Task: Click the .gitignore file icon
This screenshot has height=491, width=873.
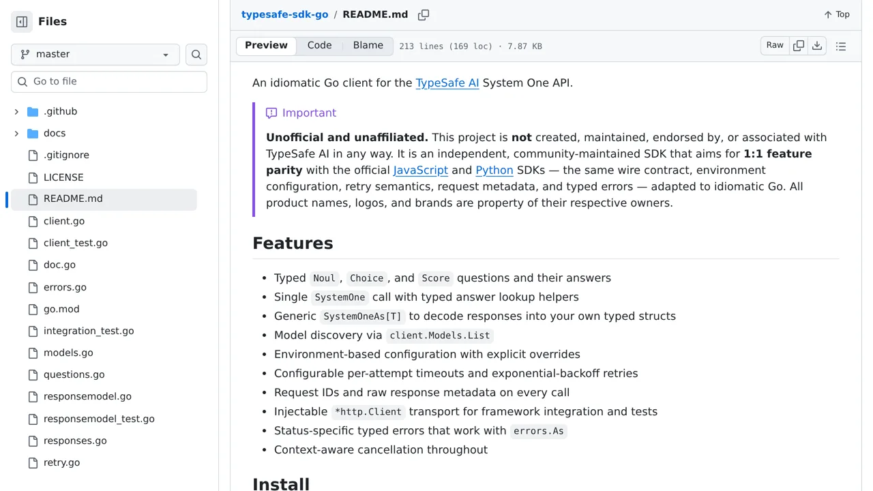Action: (33, 155)
